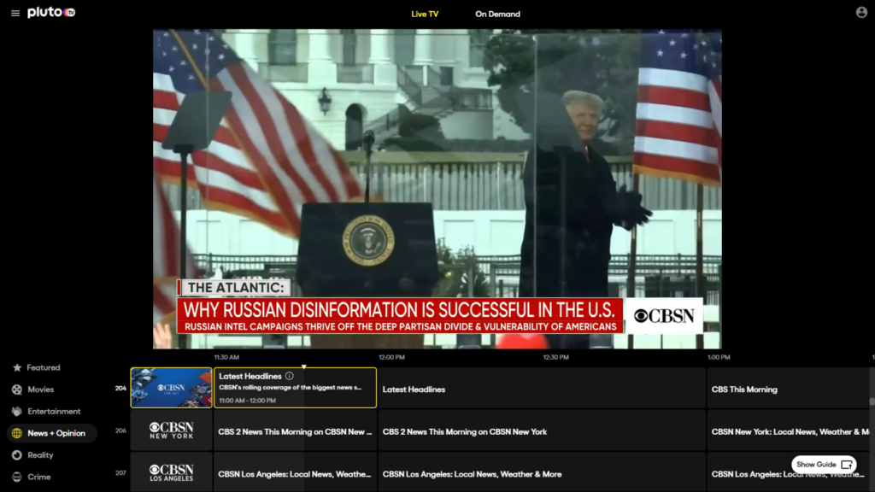Select CBSN Los Angeles channel logo

[171, 472]
